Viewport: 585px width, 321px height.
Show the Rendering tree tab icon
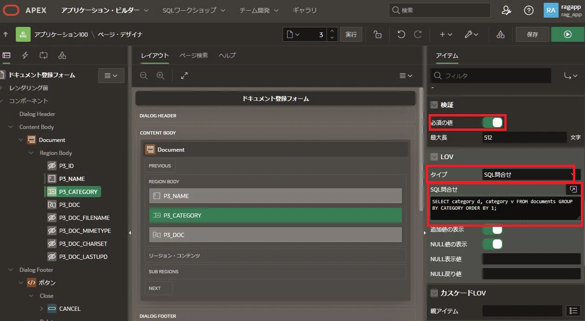coord(6,55)
